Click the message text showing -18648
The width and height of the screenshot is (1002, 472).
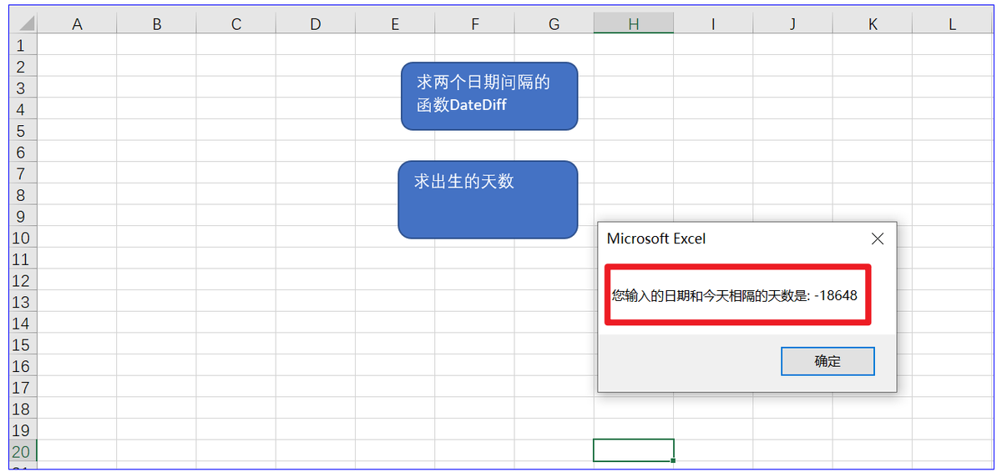[735, 295]
